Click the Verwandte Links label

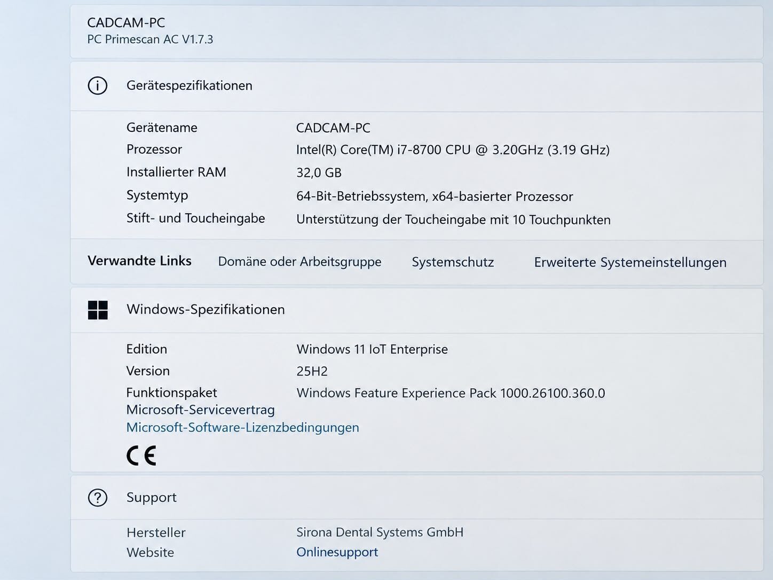(x=139, y=261)
